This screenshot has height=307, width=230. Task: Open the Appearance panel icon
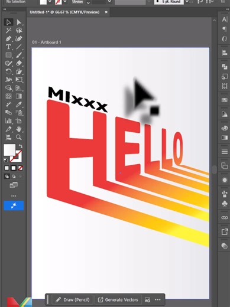[225, 180]
